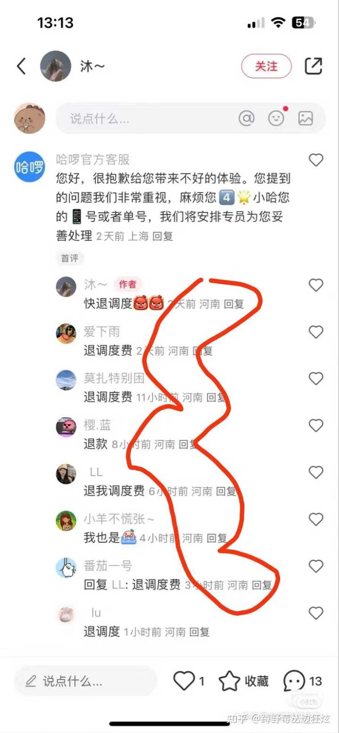Like the 莫扎特别困 comment heart
Screen dimensions: 339x733
click(316, 379)
